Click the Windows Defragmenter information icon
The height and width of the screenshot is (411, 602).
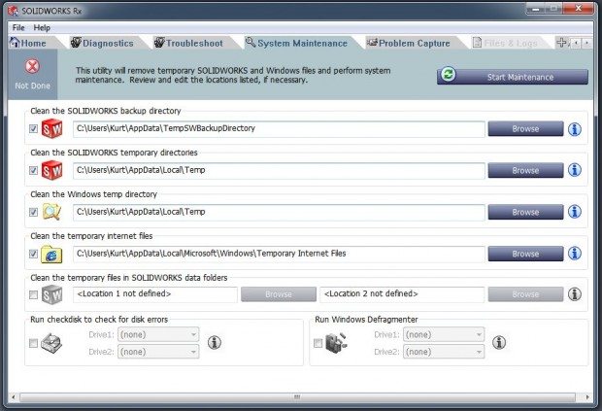(x=499, y=342)
